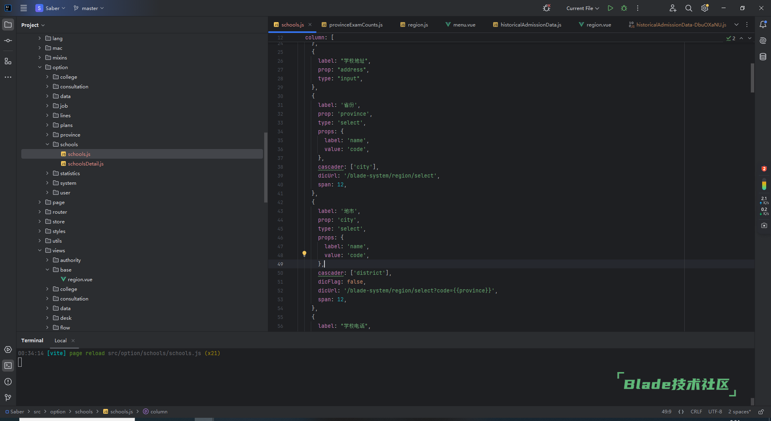Screen dimensions: 771x421
Task: Run the current file
Action: coord(610,8)
